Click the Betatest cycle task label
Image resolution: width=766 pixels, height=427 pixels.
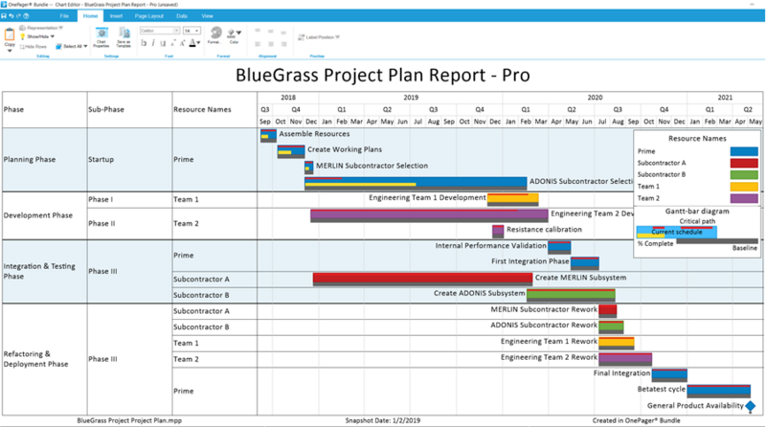click(661, 390)
